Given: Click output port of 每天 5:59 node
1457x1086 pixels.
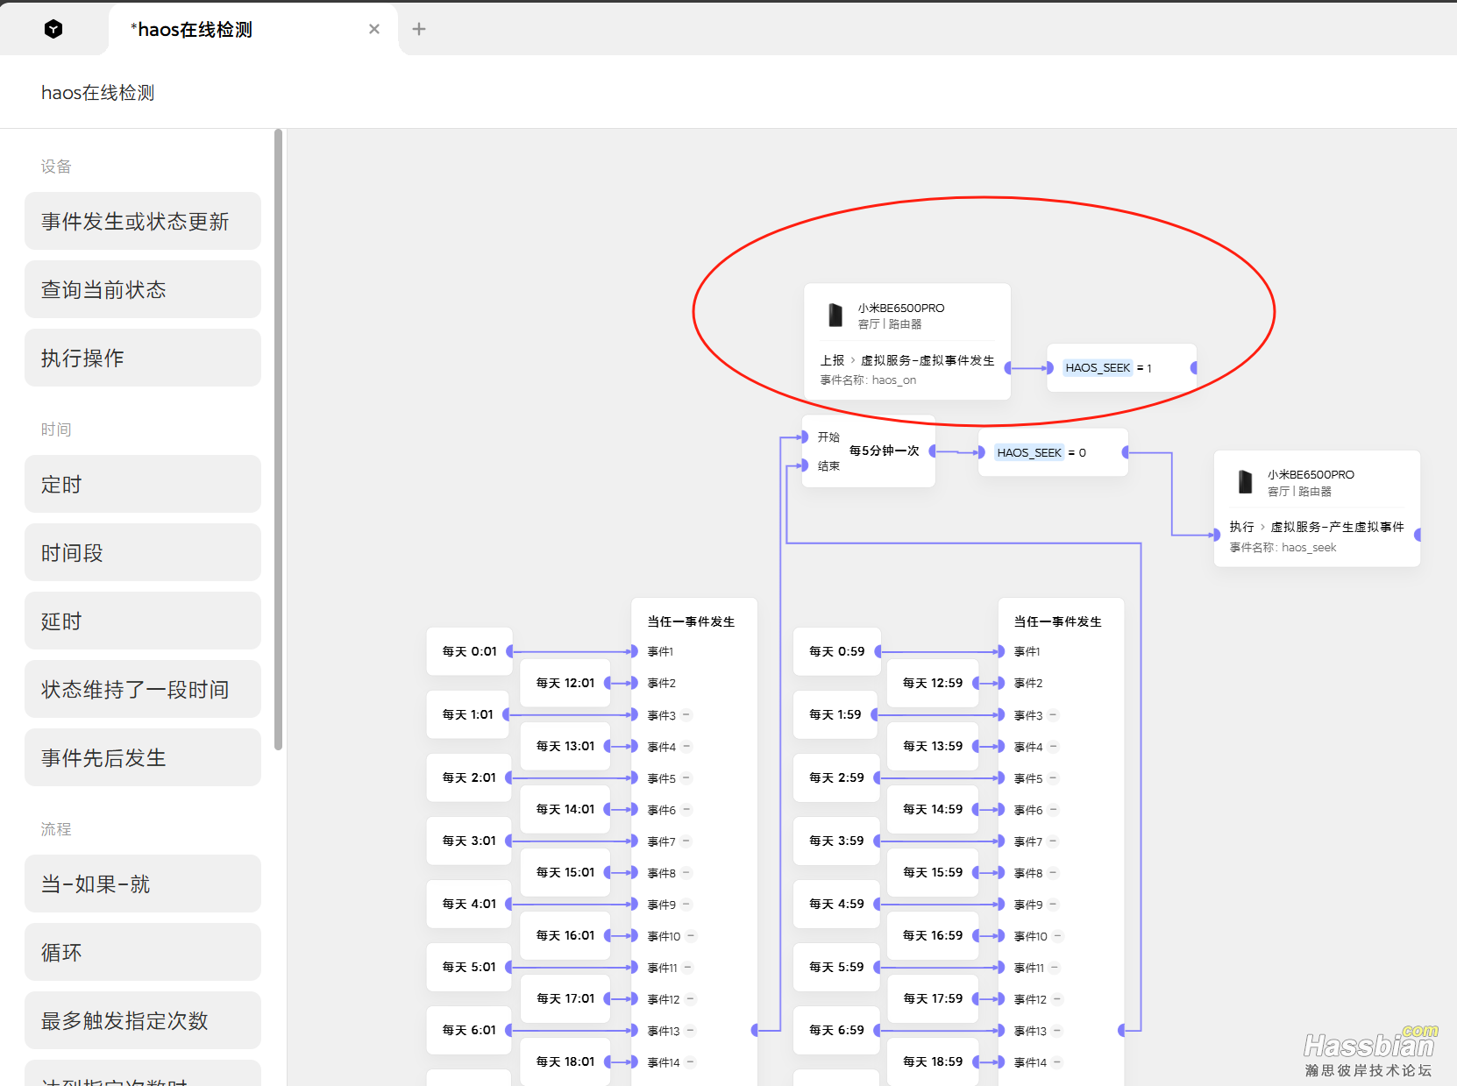Looking at the screenshot, I should click(x=878, y=967).
